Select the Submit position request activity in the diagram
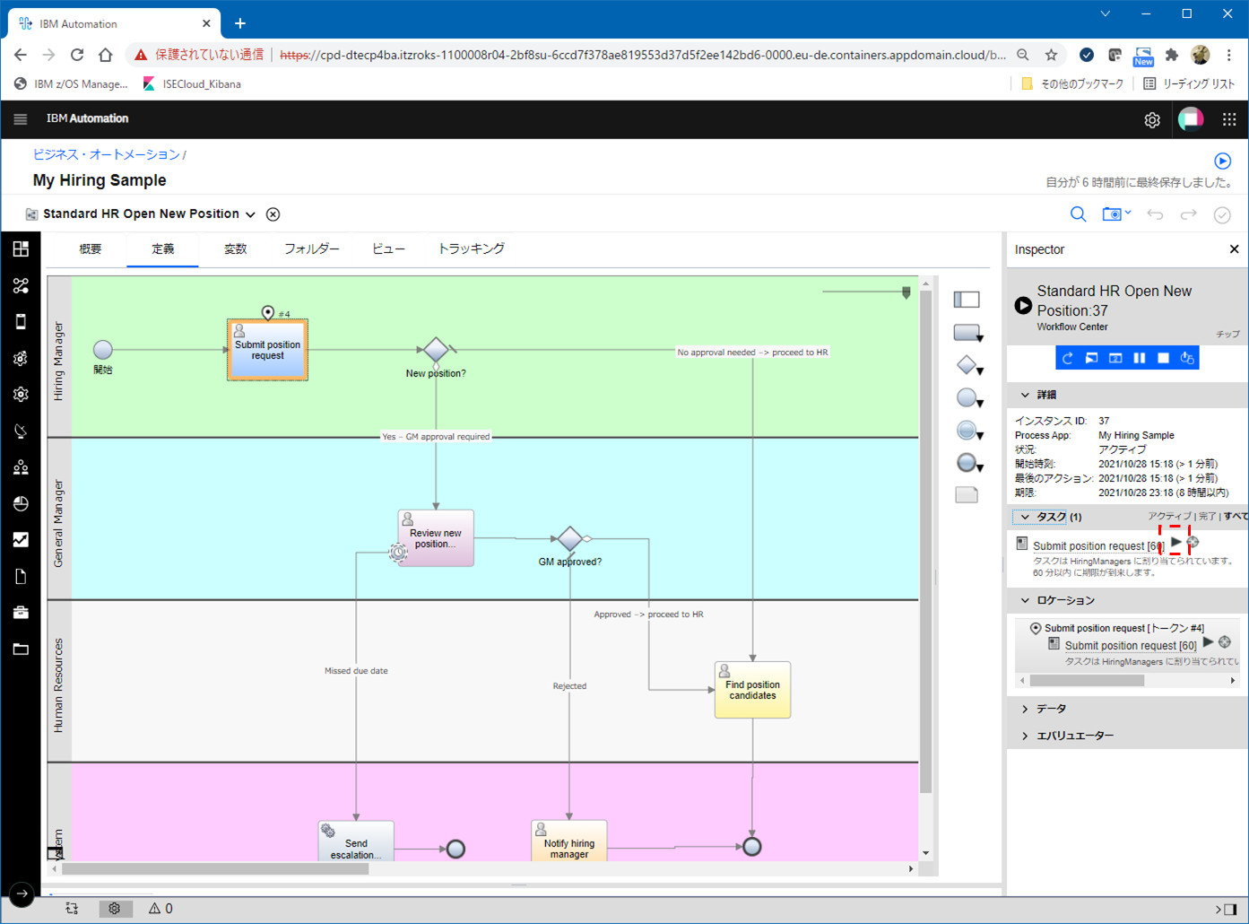The width and height of the screenshot is (1249, 924). [x=267, y=350]
